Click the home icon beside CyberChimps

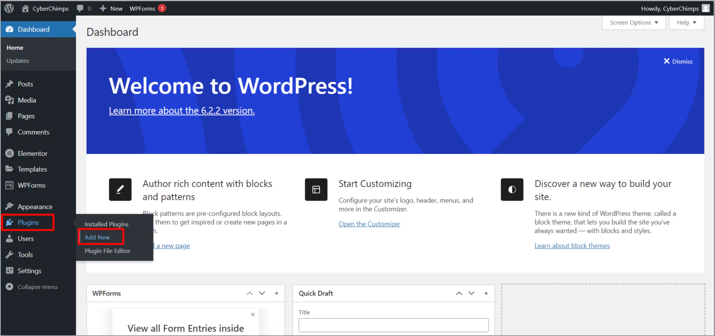[x=25, y=8]
